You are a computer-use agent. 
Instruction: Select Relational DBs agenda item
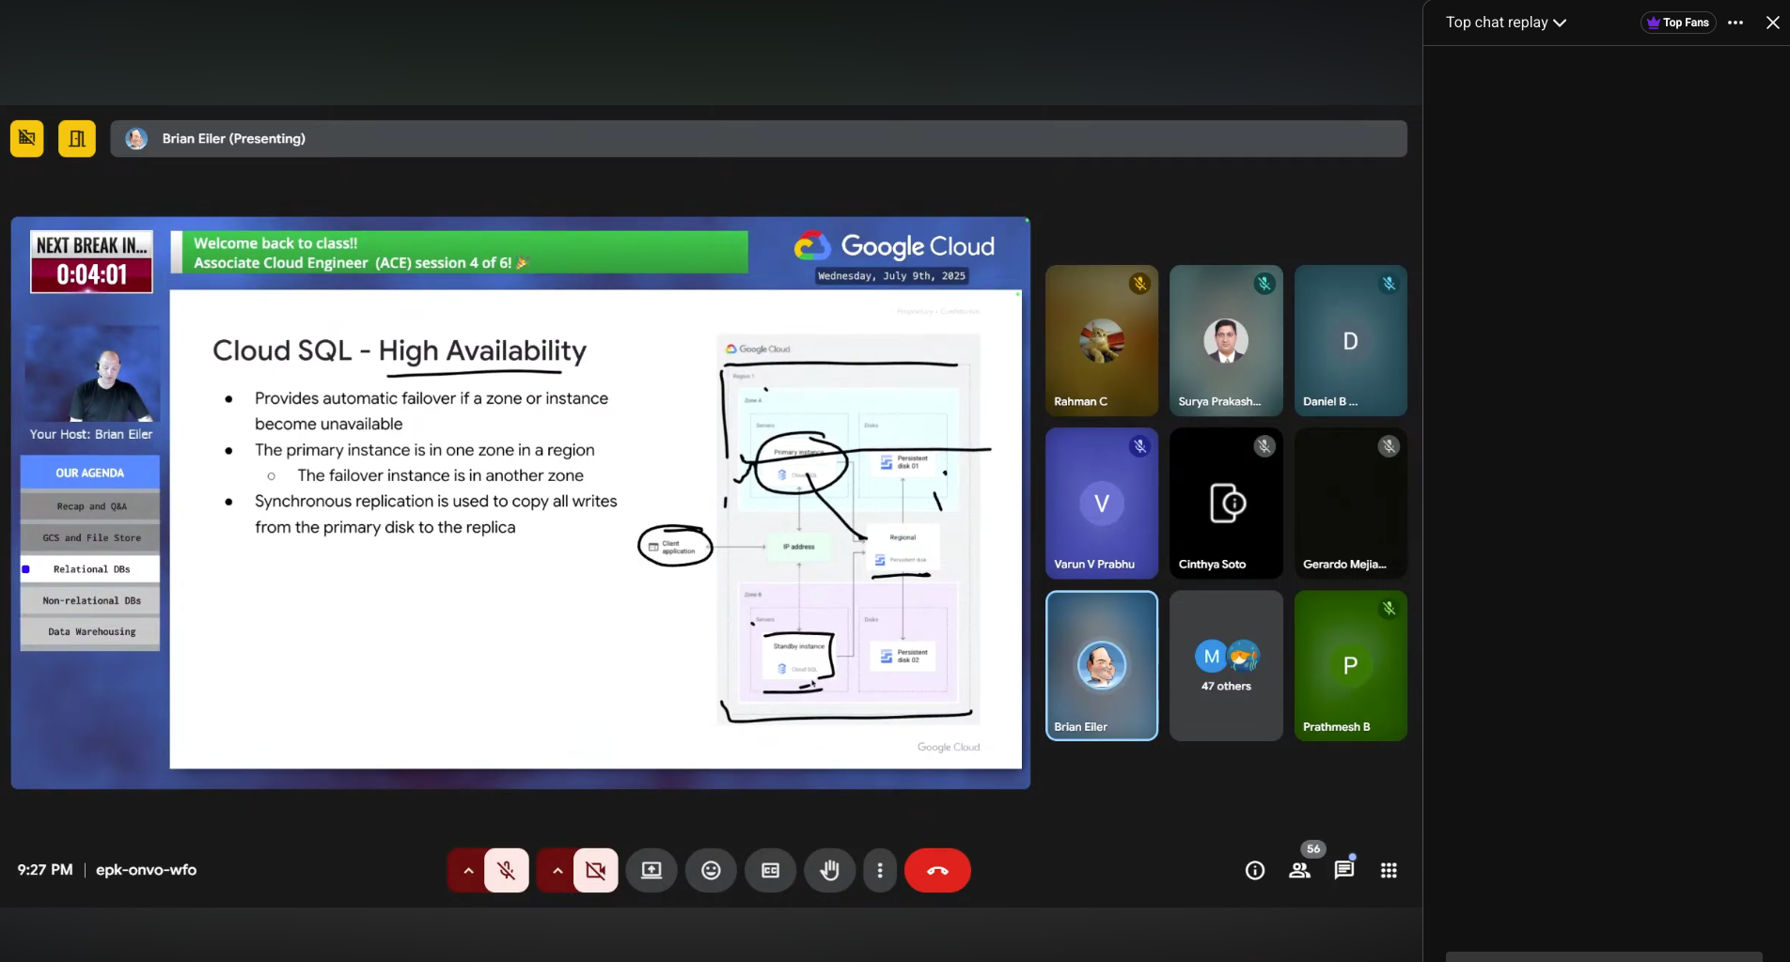[x=90, y=569]
